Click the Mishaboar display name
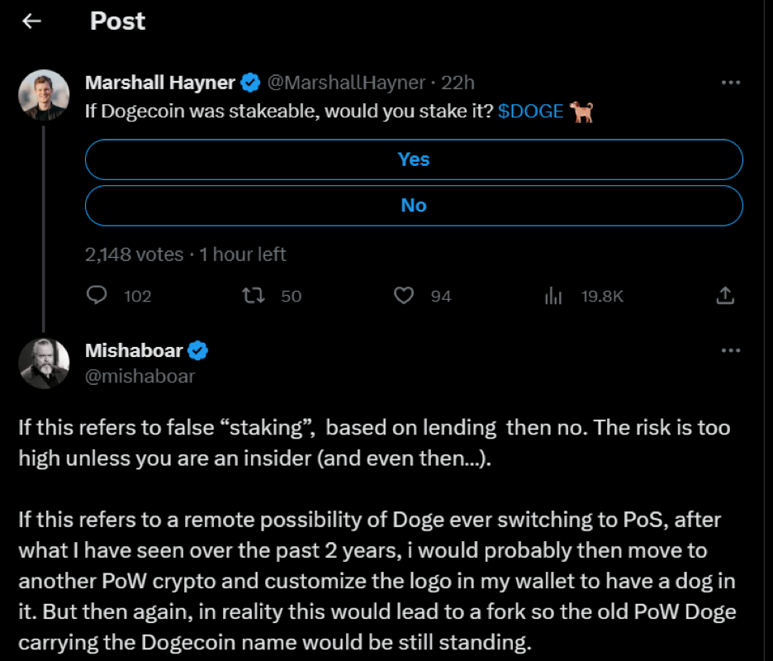773x661 pixels. [x=134, y=350]
